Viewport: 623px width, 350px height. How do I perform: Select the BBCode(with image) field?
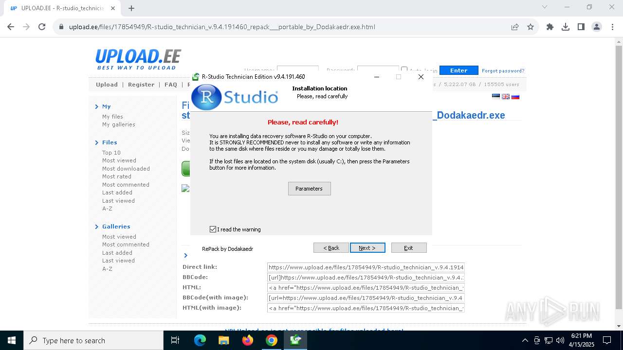[366, 297]
